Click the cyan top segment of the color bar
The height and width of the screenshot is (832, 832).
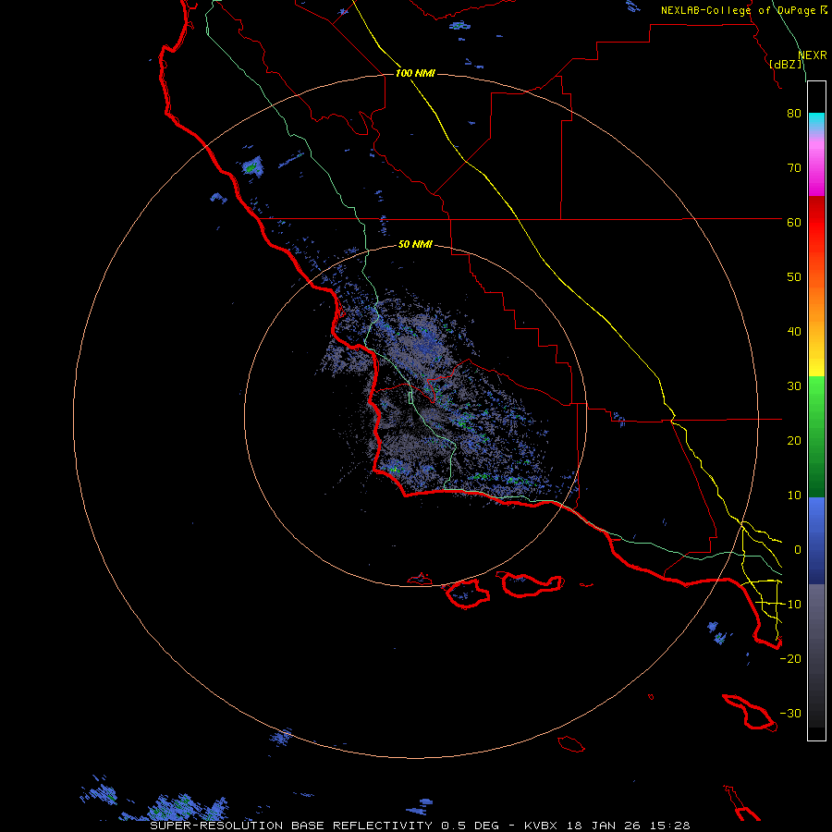point(816,123)
